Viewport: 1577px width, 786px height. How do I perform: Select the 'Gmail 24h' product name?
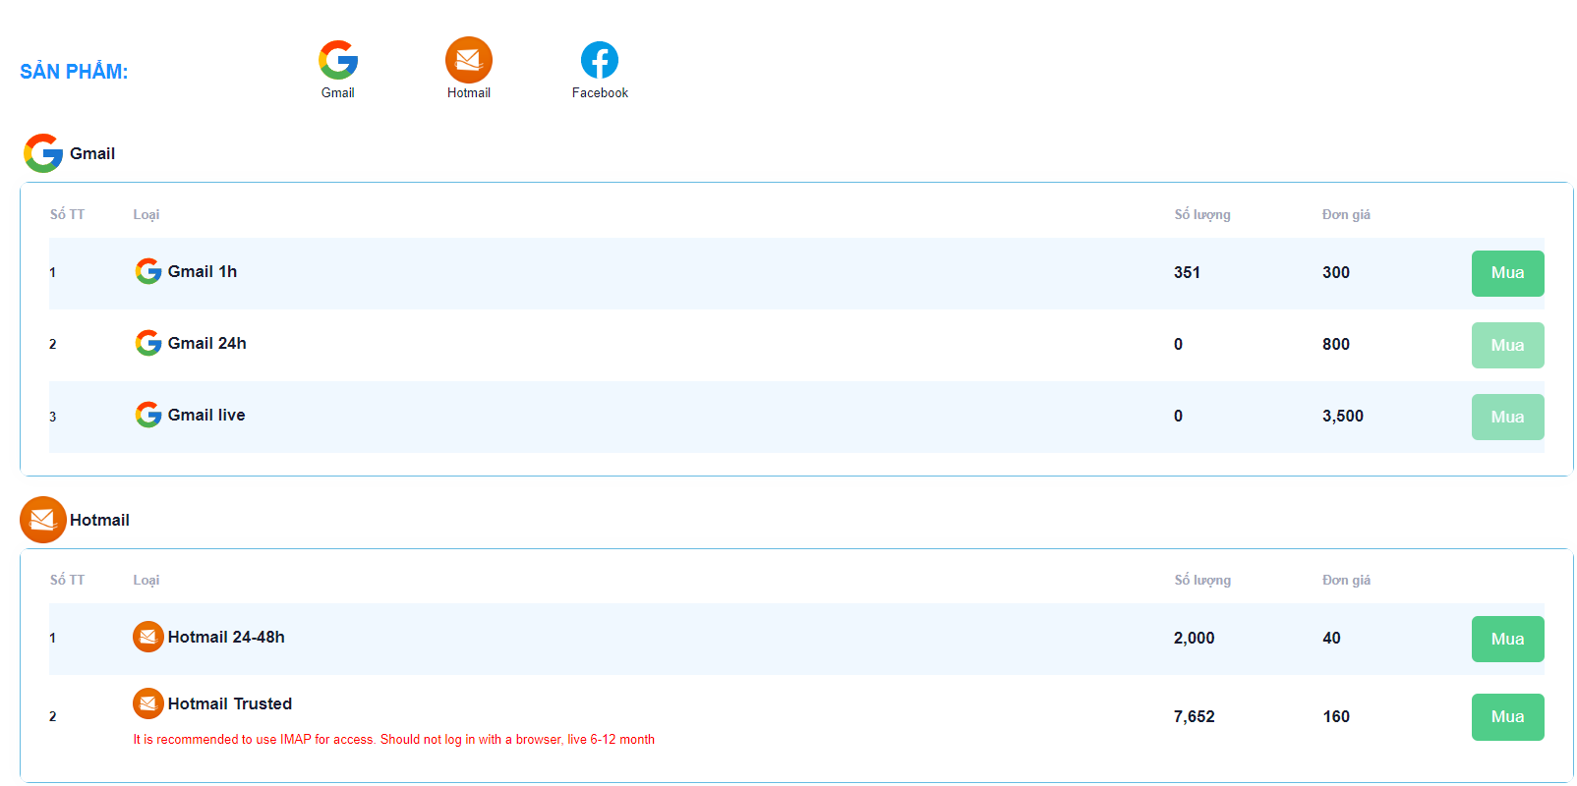click(x=207, y=343)
